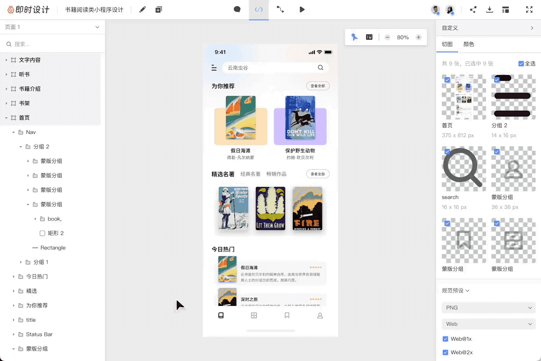Viewport: 541px width, 361px height.
Task: Select the pencil edit mode icon
Action: coord(142,10)
